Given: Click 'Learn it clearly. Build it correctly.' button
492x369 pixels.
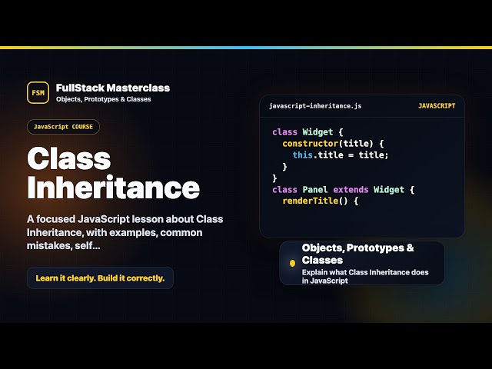Looking at the screenshot, I should [100, 278].
